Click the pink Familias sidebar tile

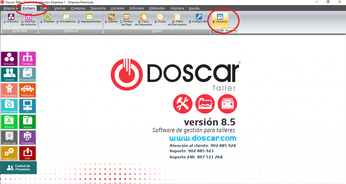(x=27, y=59)
